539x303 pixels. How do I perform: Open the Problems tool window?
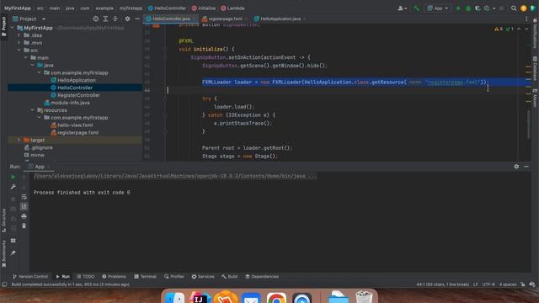coord(115,277)
